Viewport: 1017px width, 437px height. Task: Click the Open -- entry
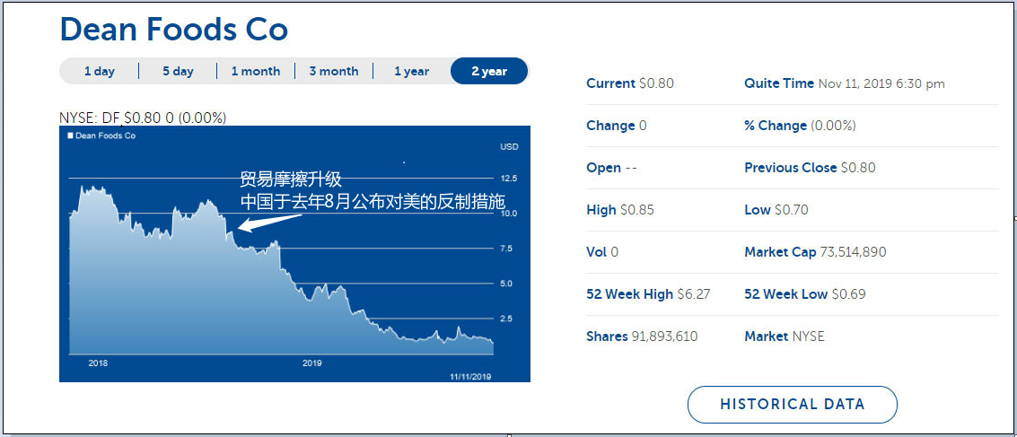point(611,168)
